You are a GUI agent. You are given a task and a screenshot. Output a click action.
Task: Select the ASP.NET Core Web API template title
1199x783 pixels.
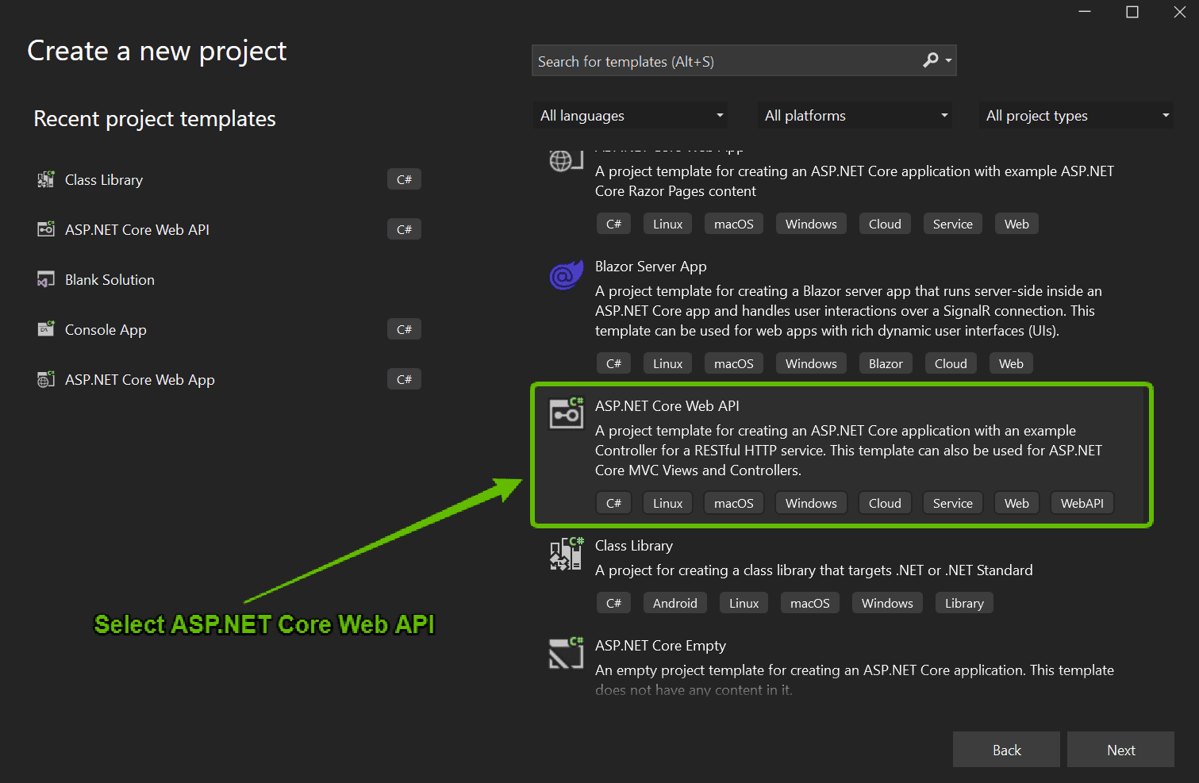pos(667,406)
